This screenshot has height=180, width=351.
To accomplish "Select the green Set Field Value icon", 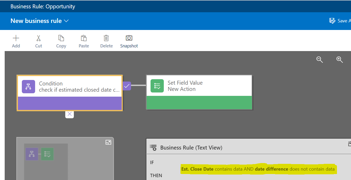I will click(157, 86).
